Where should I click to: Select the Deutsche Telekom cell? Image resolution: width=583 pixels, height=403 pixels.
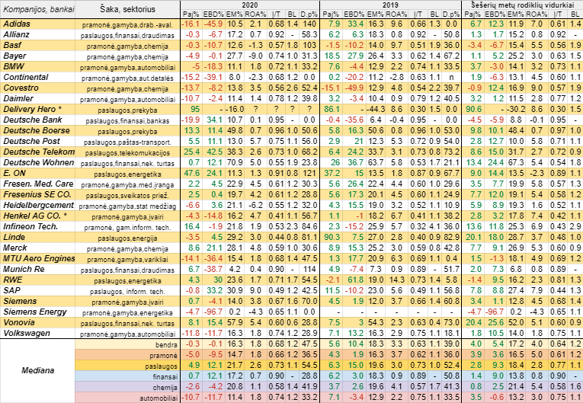pyautogui.click(x=38, y=152)
